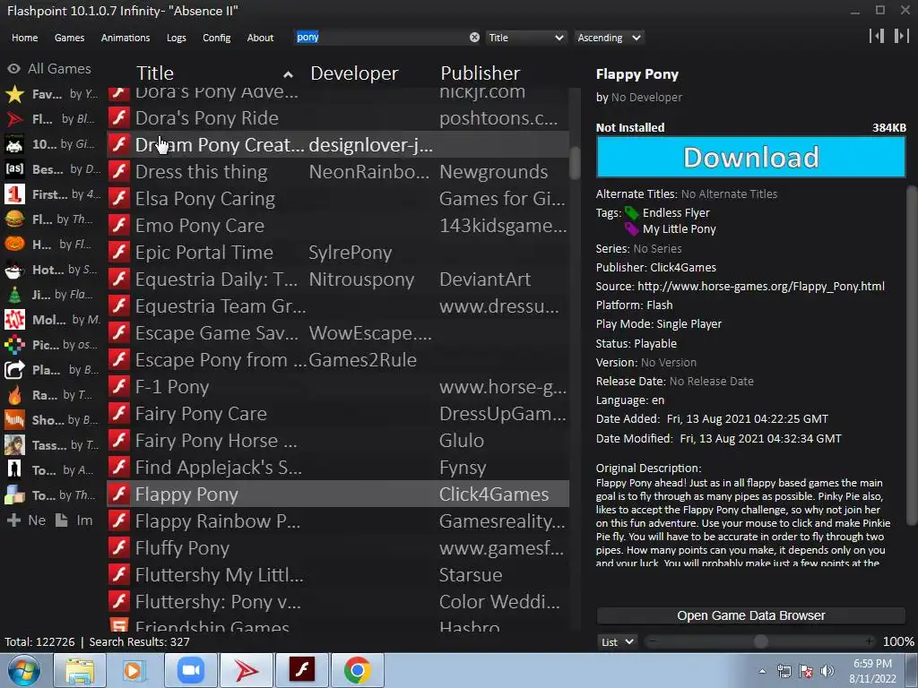Open the Ascending order dropdown

(x=609, y=38)
